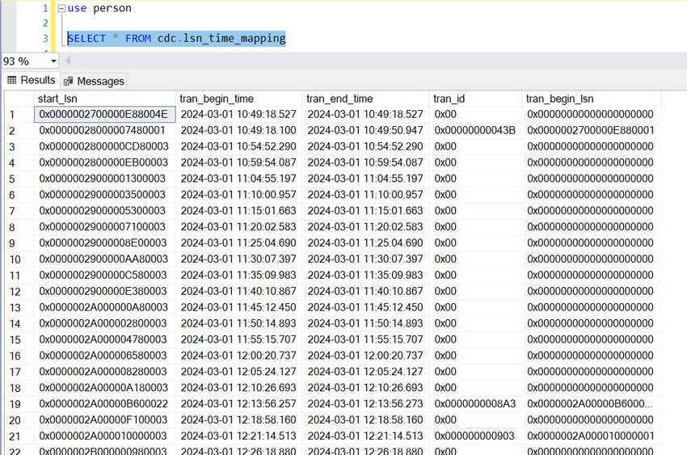Open the 93 % zoom dropdown
Viewport: 687px width, 455px height.
point(53,61)
